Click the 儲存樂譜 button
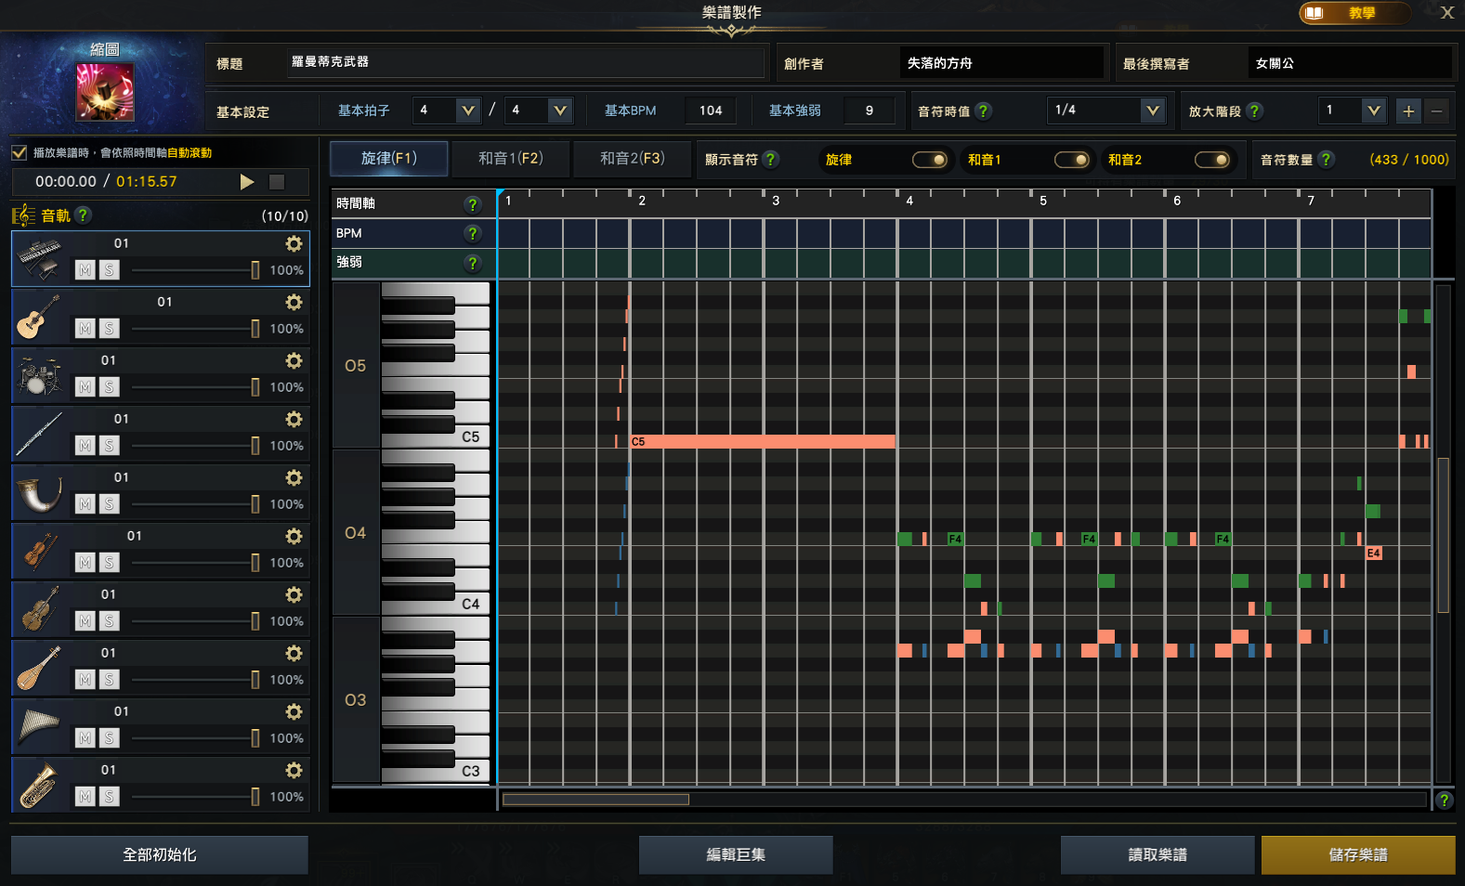Image resolution: width=1465 pixels, height=886 pixels. pyautogui.click(x=1357, y=854)
